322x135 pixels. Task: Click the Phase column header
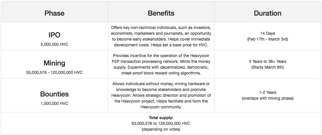(54, 13)
